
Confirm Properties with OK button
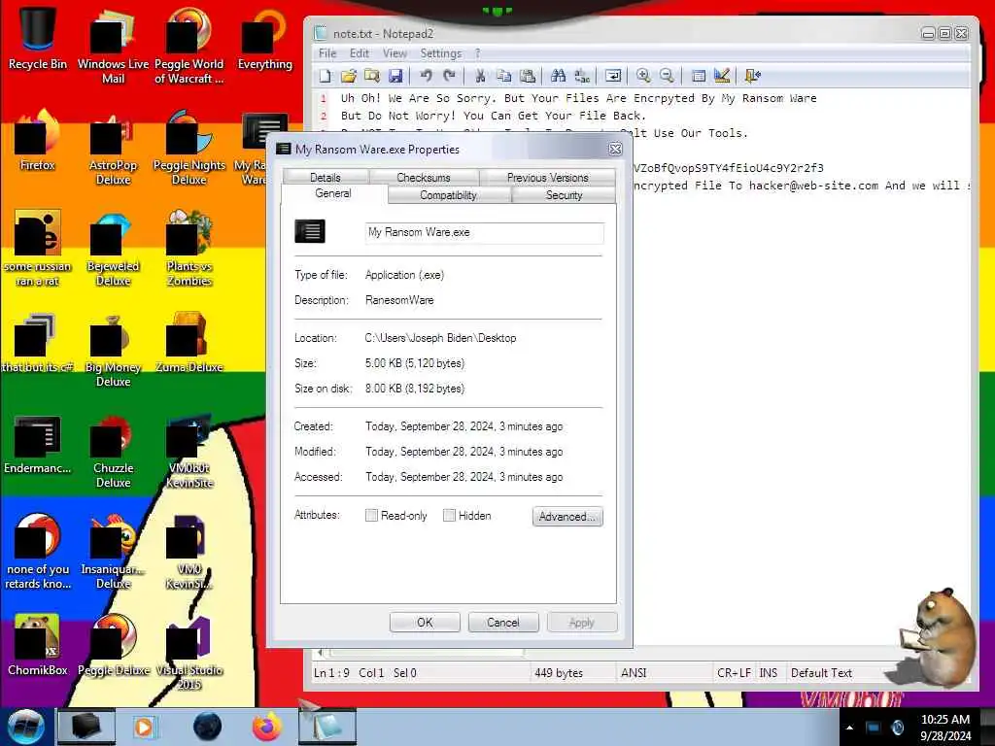pyautogui.click(x=425, y=623)
